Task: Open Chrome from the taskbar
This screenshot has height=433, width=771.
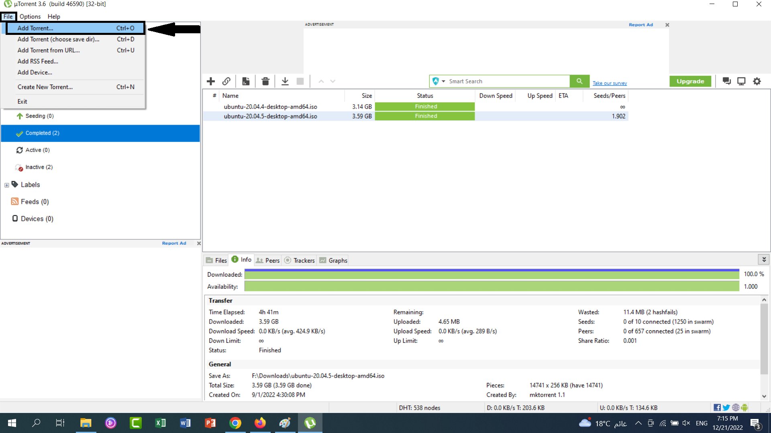Action: [x=235, y=423]
